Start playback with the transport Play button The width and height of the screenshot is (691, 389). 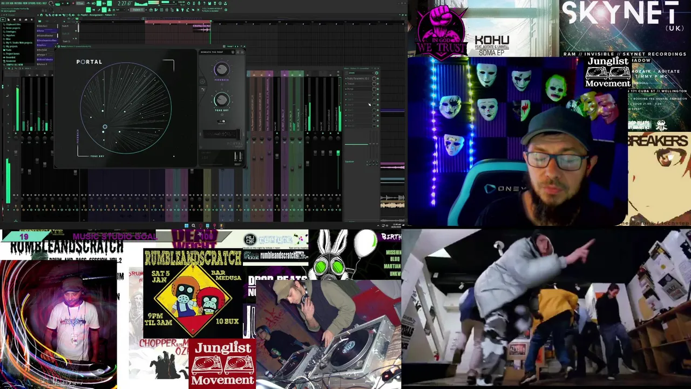tap(63, 3)
